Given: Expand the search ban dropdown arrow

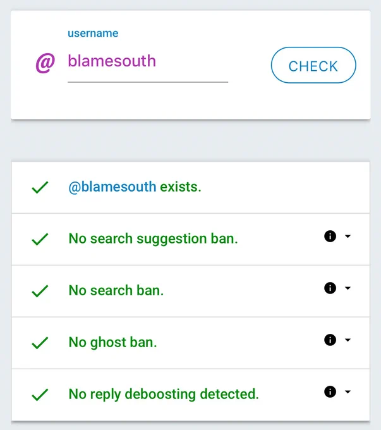Looking at the screenshot, I should pyautogui.click(x=348, y=288).
